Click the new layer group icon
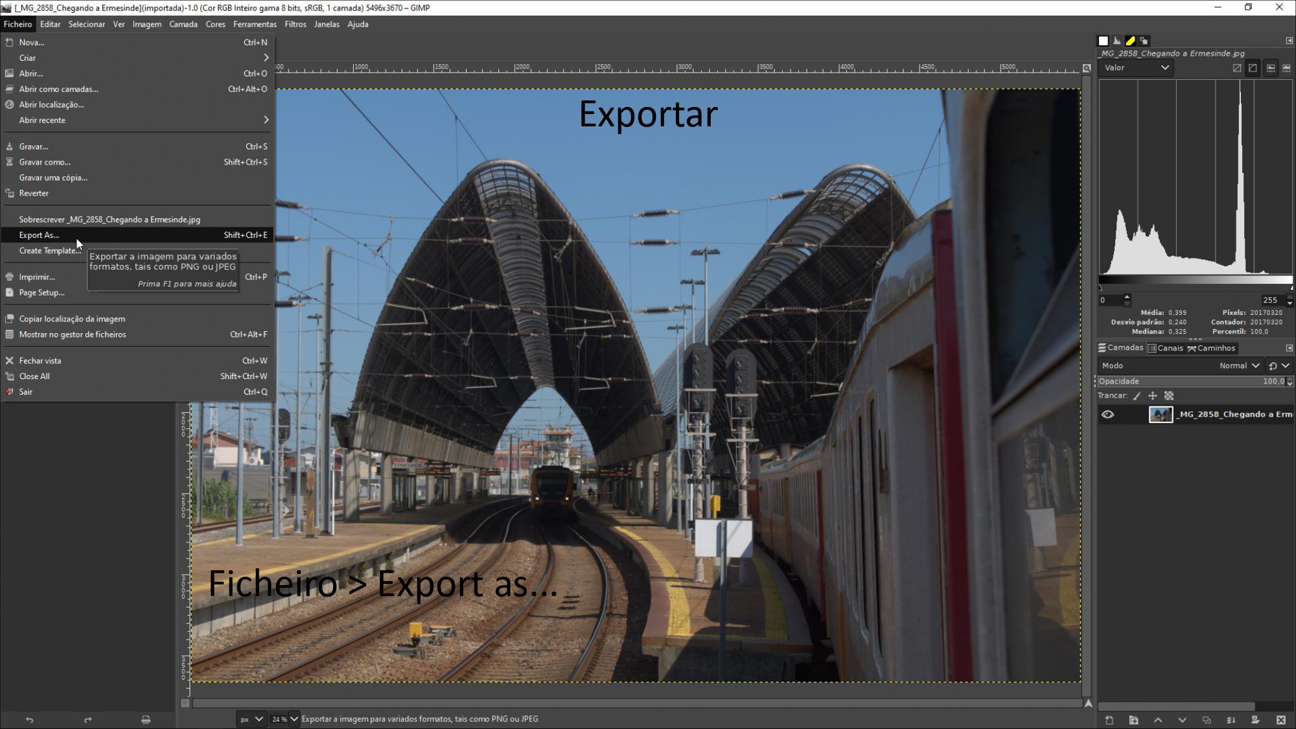The width and height of the screenshot is (1296, 729). [x=1133, y=720]
